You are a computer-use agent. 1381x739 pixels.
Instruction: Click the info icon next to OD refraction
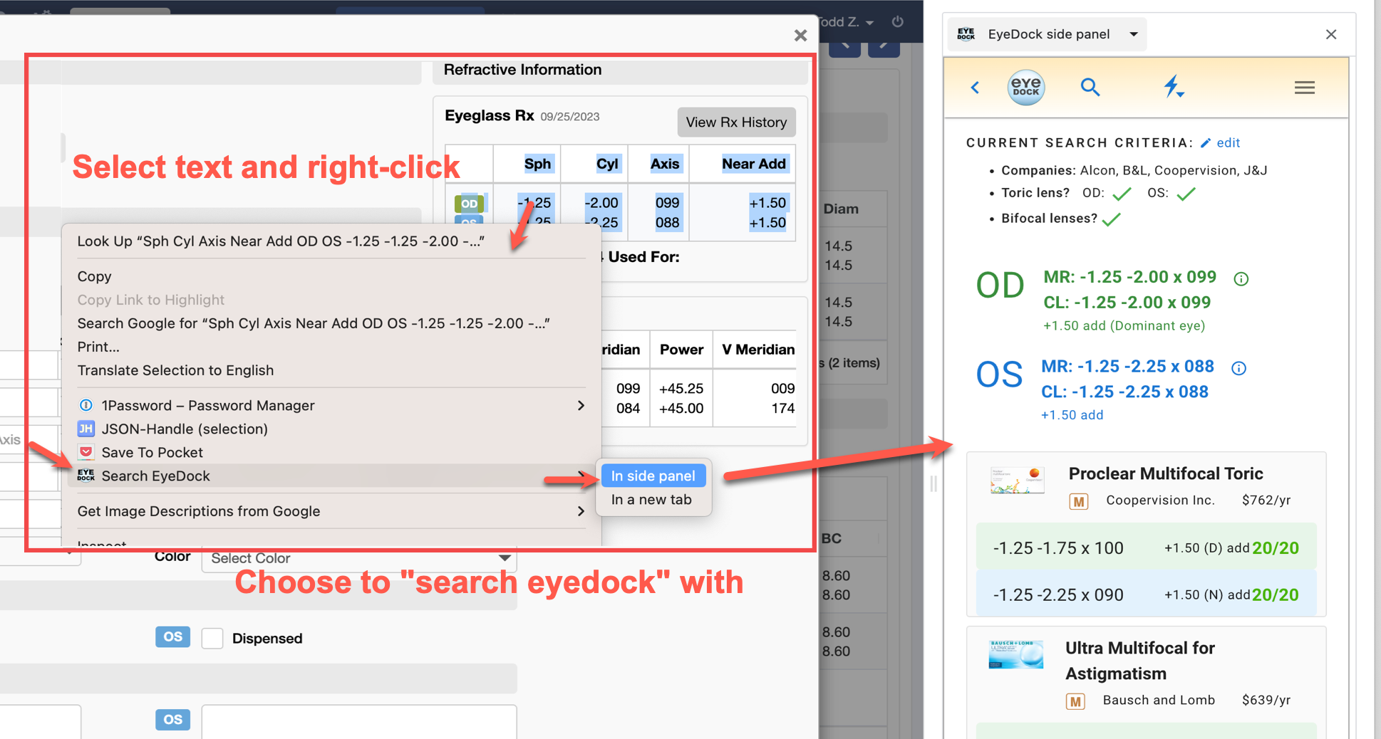tap(1241, 279)
